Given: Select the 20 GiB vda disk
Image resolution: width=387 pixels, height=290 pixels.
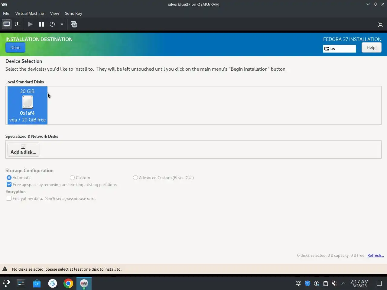Looking at the screenshot, I should (x=28, y=105).
